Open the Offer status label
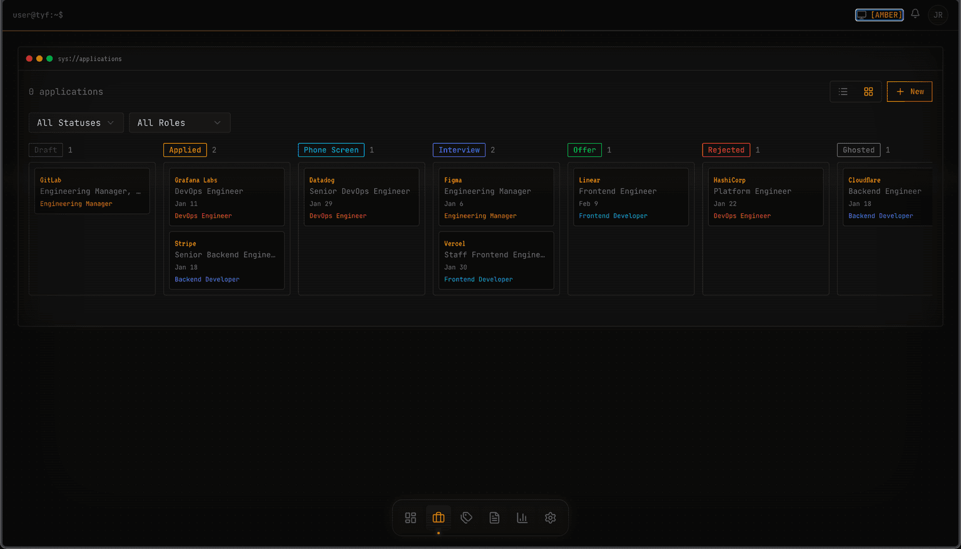 tap(584, 149)
